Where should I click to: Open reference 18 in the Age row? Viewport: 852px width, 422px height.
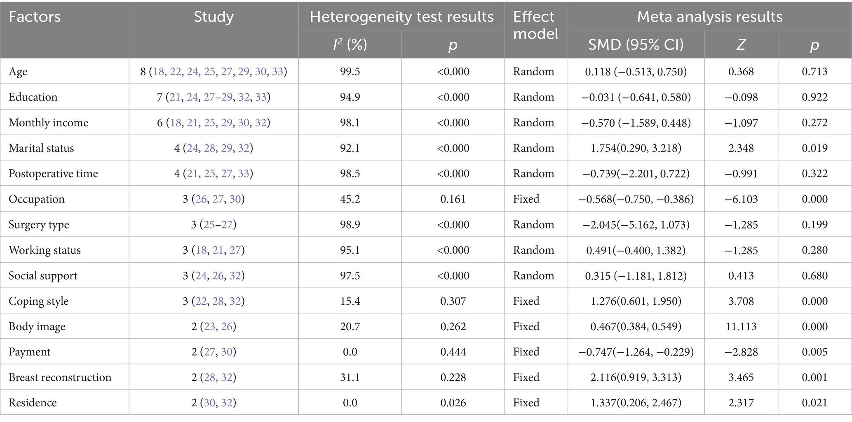coord(159,72)
